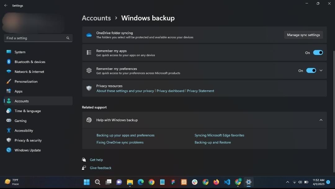Open File Explorer from the taskbar
The image size is (335, 189).
click(130, 182)
